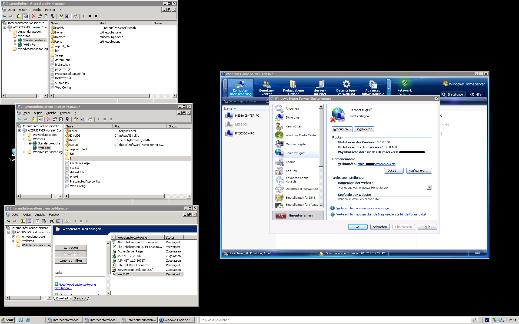Image resolution: width=519 pixels, height=324 pixels.
Task: Collapse Websites node in top IIS tree
Action: pos(10,36)
